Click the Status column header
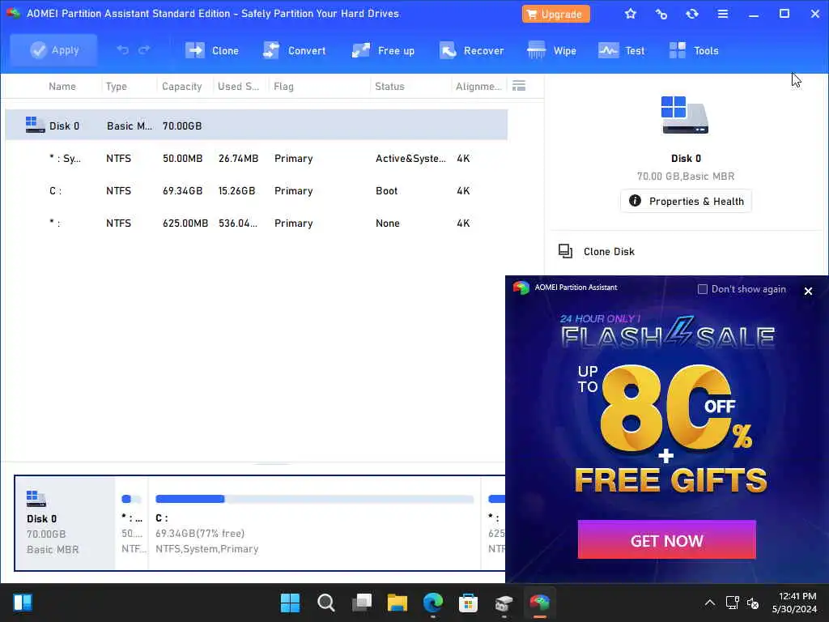Screen dimensions: 829x622 389,86
